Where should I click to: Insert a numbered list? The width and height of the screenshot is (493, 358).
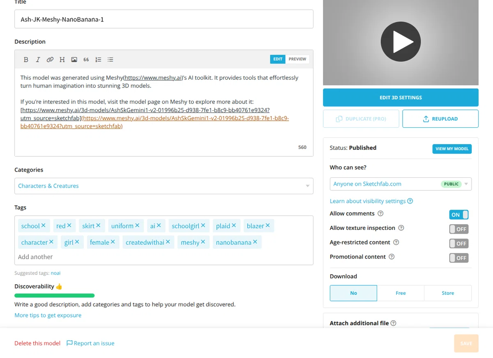pyautogui.click(x=98, y=60)
